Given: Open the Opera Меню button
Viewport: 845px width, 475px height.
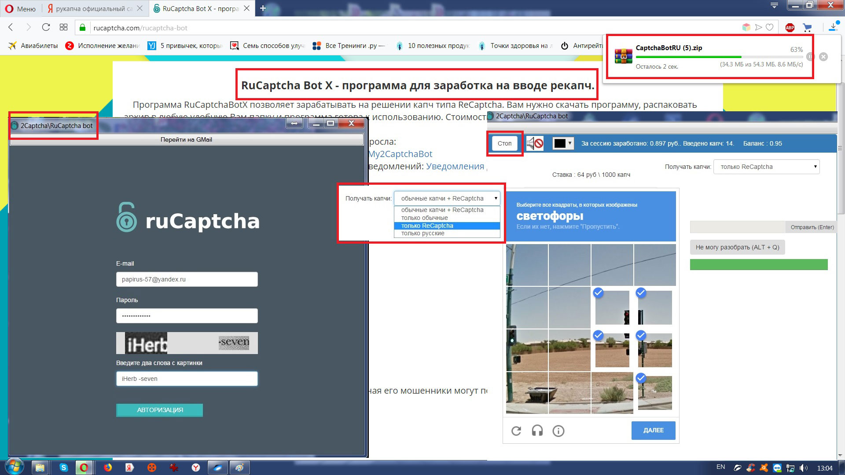Looking at the screenshot, I should click(21, 8).
